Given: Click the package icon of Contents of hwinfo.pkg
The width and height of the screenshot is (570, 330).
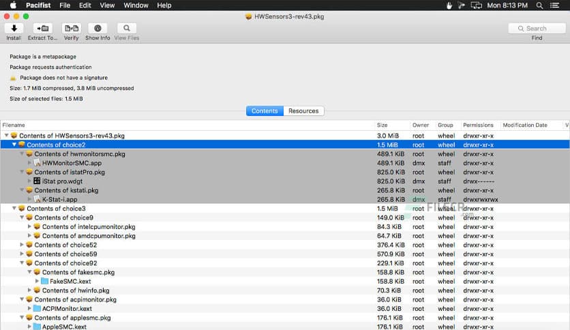Looking at the screenshot, I should [37, 290].
